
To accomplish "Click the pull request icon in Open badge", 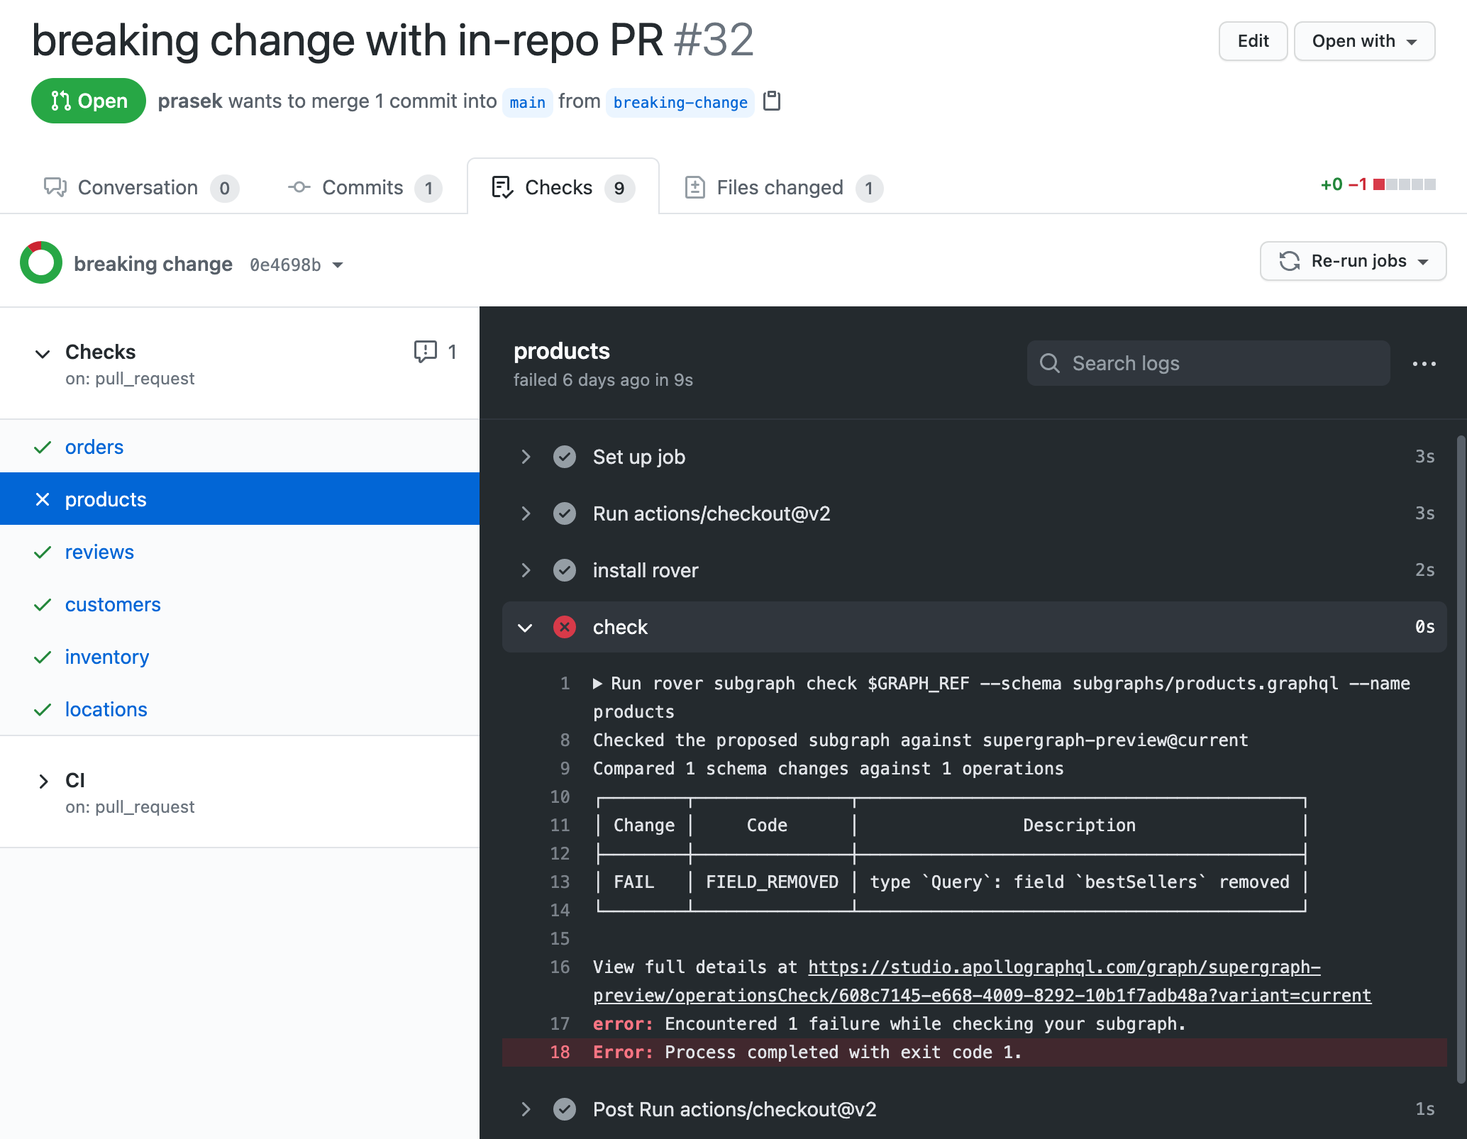I will 61,101.
